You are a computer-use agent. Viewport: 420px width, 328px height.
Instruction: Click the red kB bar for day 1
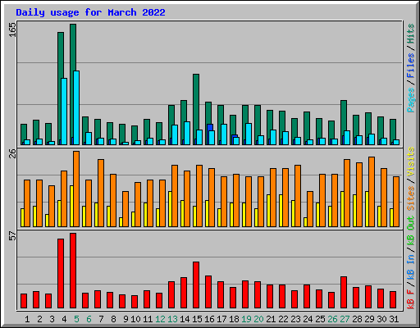24,301
